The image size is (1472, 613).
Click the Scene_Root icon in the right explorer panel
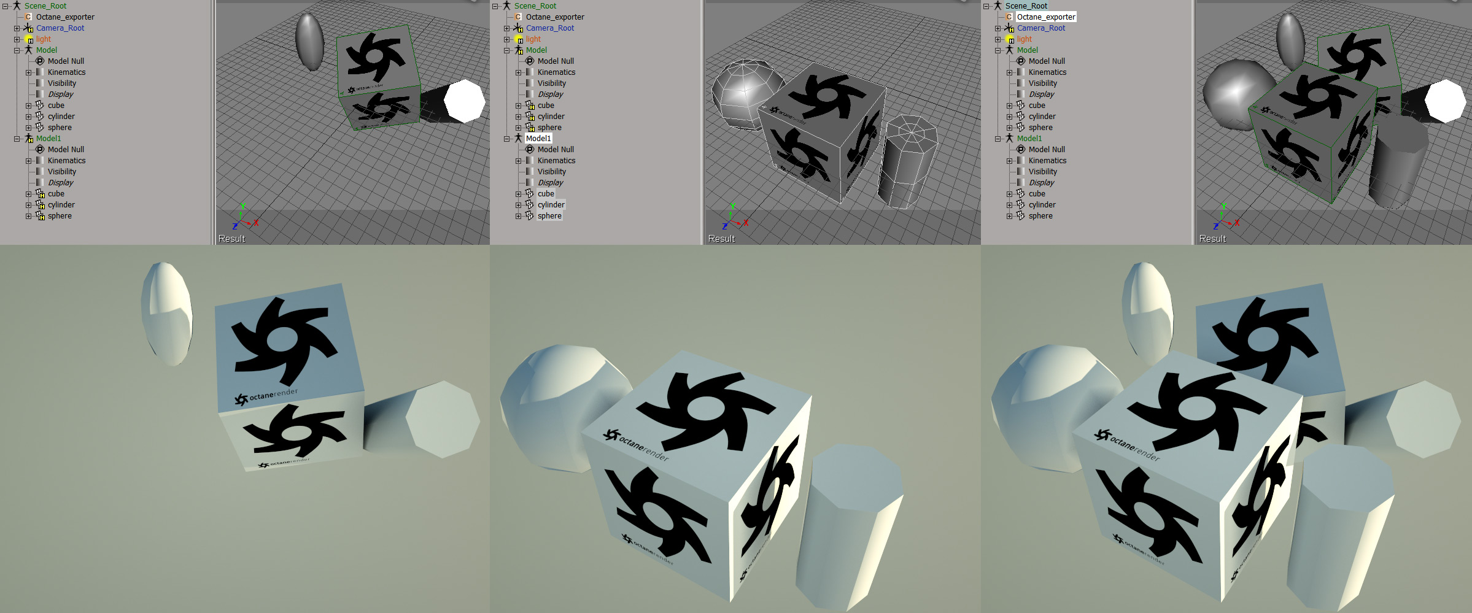click(998, 6)
